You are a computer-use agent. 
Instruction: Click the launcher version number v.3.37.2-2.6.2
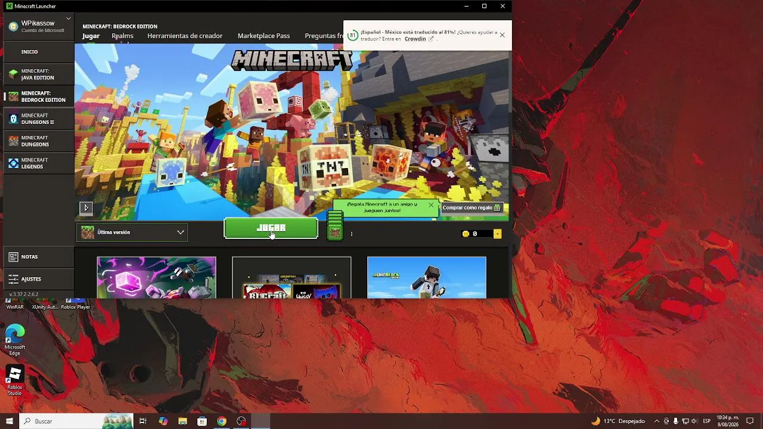24,294
